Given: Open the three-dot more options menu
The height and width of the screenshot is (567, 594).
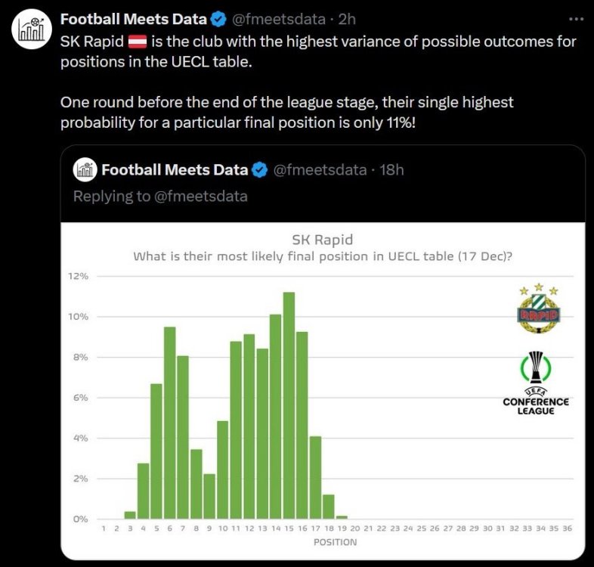Looking at the screenshot, I should [x=574, y=18].
